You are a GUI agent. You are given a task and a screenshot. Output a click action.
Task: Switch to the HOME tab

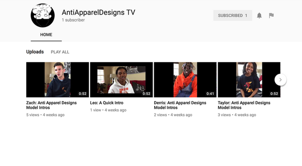click(x=46, y=35)
